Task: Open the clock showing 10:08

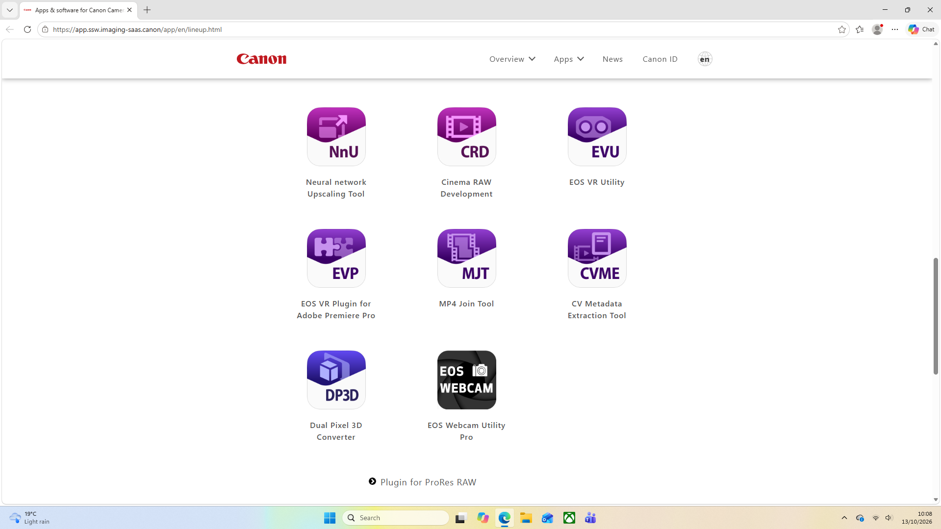Action: coord(917,518)
